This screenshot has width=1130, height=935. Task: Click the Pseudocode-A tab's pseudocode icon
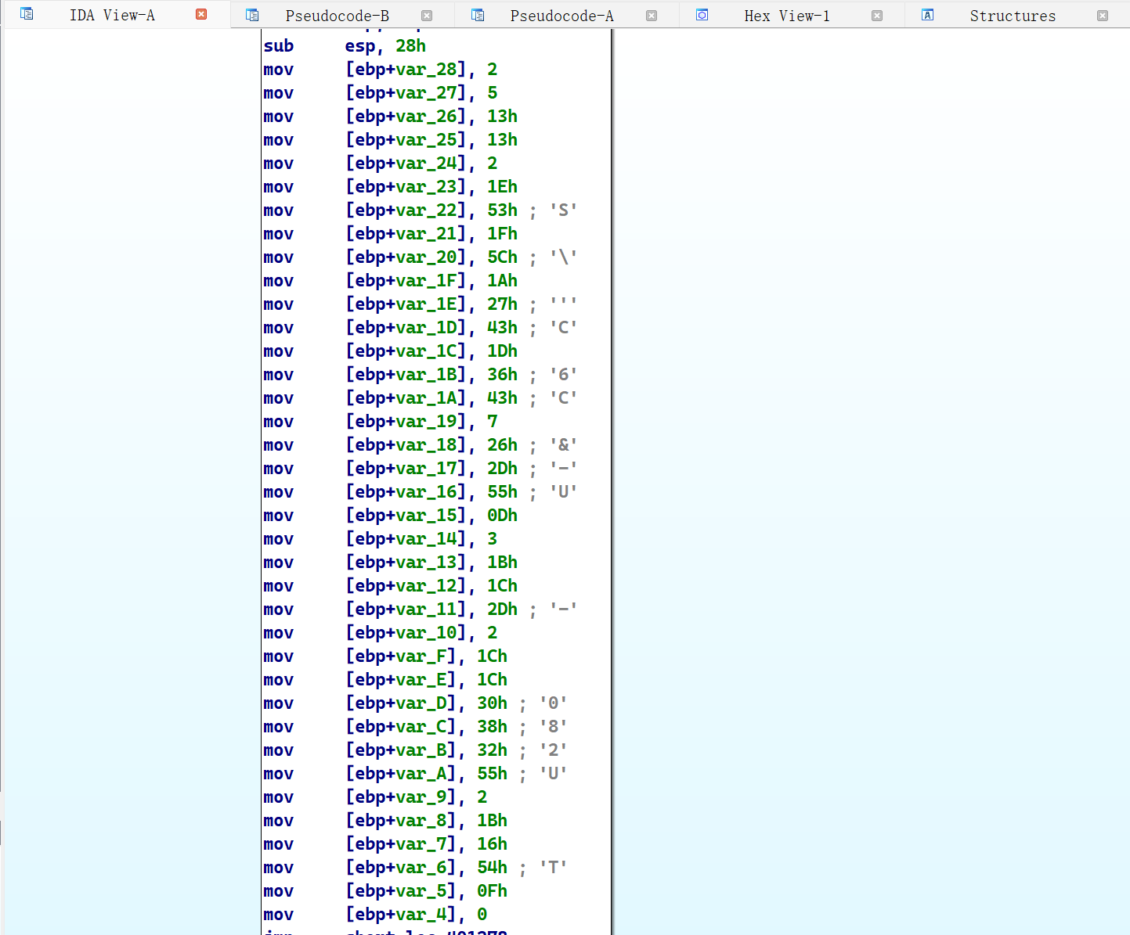click(x=476, y=14)
